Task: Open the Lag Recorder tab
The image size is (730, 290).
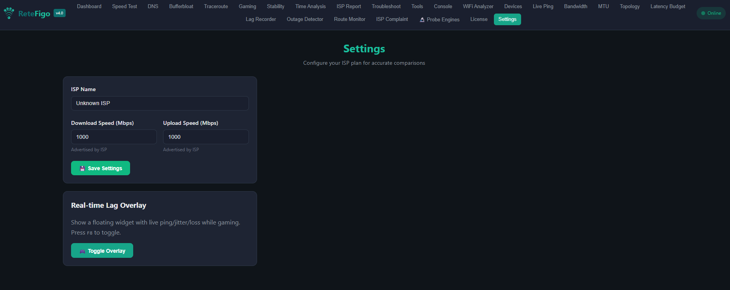Action: point(261,19)
